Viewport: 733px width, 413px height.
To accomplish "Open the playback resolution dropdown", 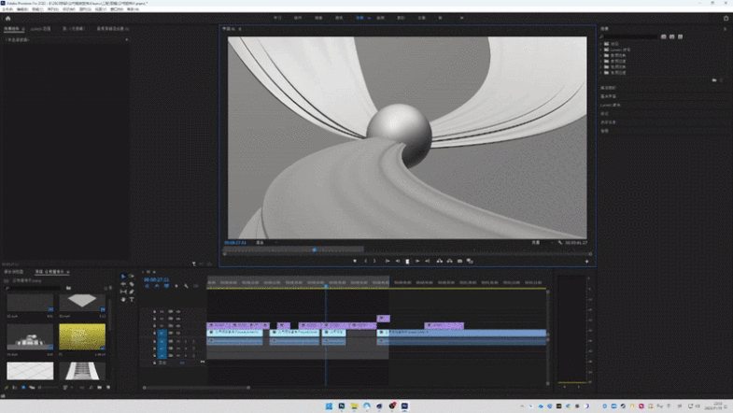I will click(x=538, y=243).
